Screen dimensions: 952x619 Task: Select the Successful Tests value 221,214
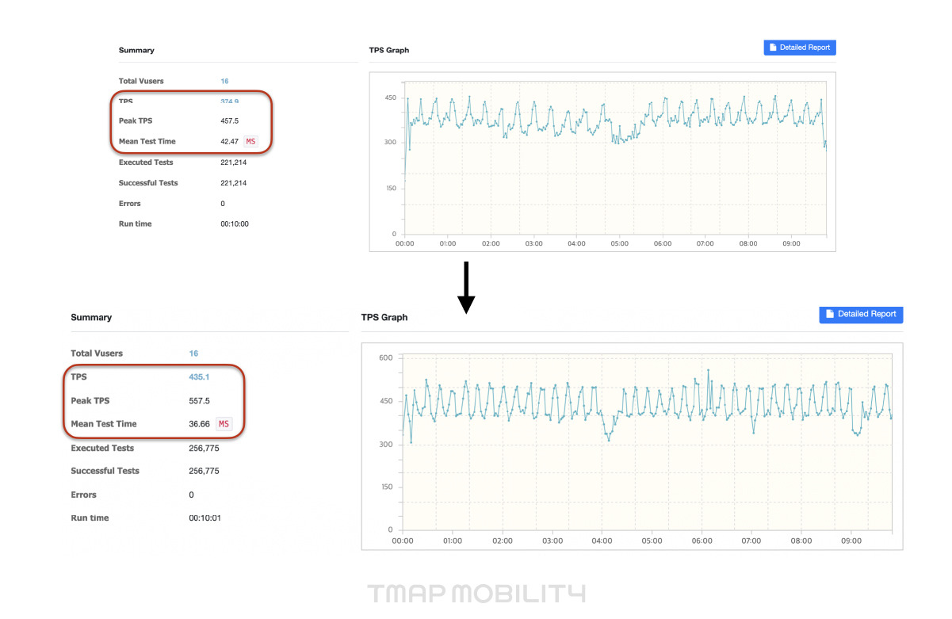coord(233,182)
